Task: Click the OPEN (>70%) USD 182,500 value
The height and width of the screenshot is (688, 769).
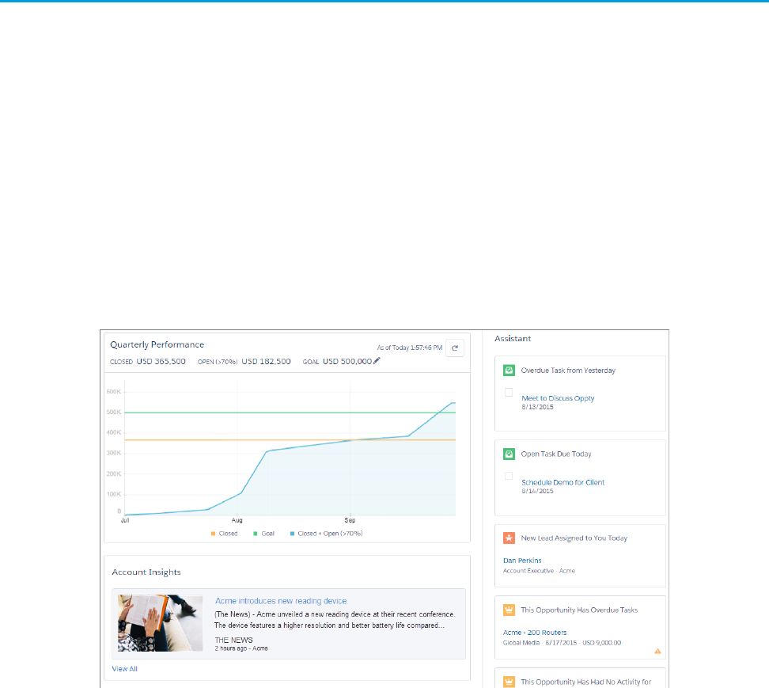Action: point(266,361)
